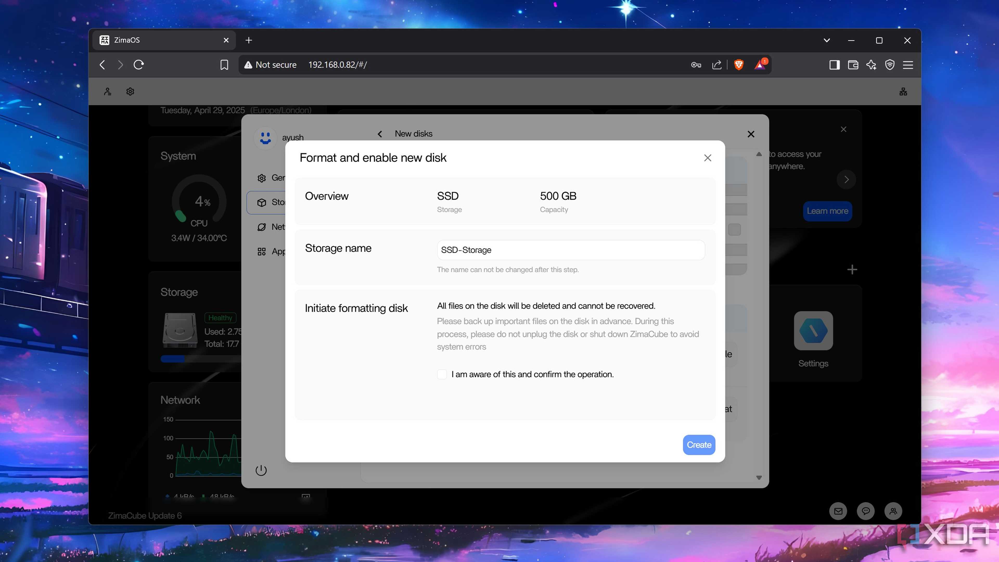Tick the 'I am aware' confirmation checkbox
The image size is (999, 562).
pyautogui.click(x=442, y=374)
